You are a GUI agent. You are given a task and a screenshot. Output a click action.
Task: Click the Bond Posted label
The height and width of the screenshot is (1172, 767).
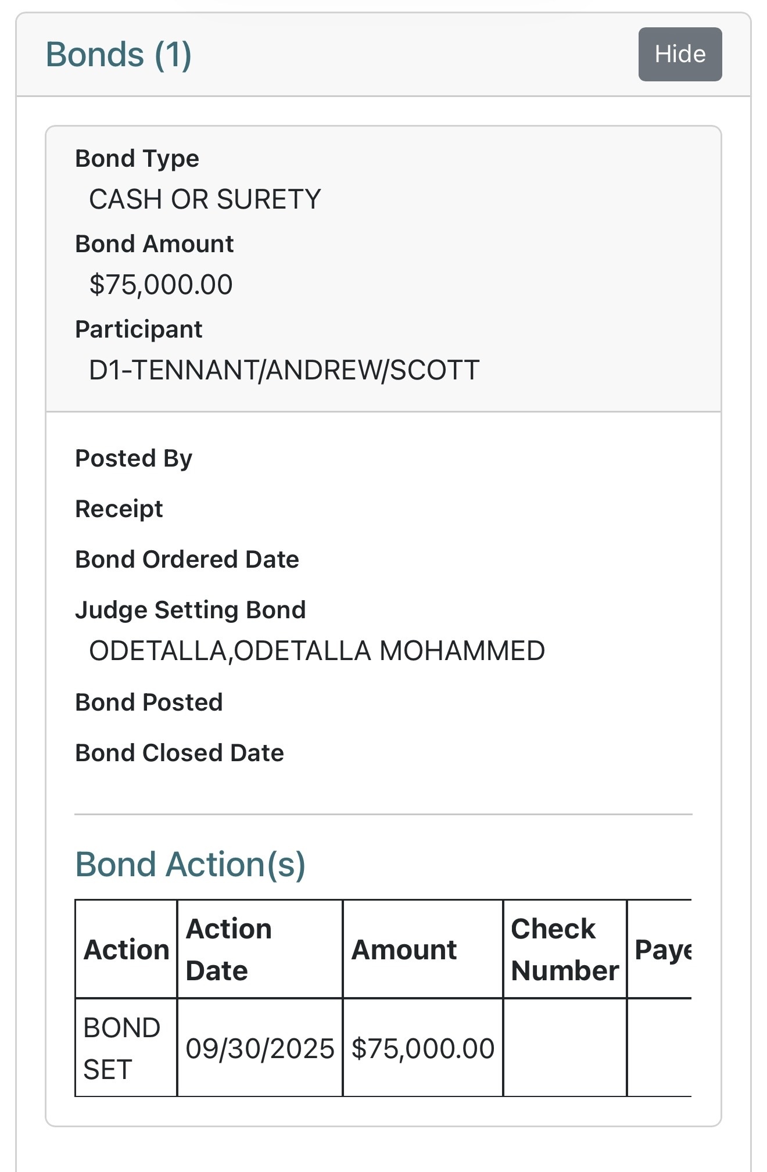(149, 703)
